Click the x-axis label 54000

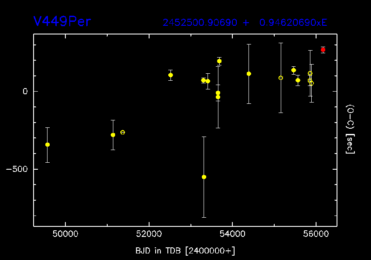pyautogui.click(x=232, y=234)
